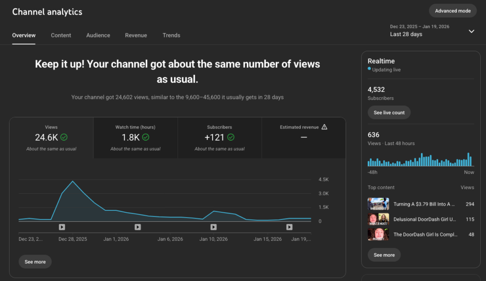
Task: Select the Watch time (hours) metric card
Action: (x=135, y=138)
